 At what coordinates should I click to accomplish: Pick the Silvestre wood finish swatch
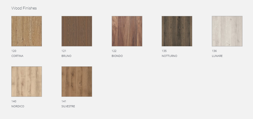click(77, 82)
